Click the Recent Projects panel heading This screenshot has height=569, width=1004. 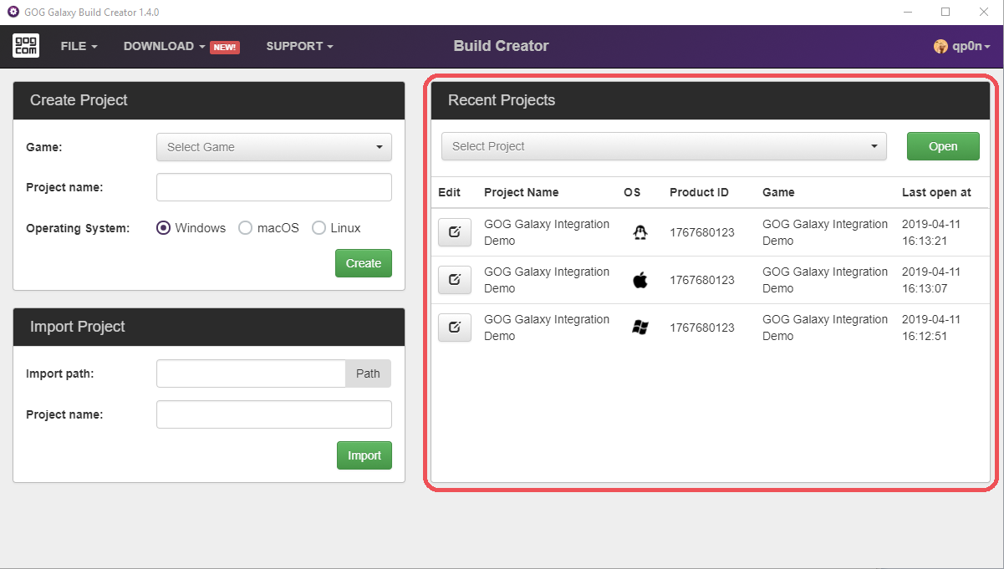(502, 100)
